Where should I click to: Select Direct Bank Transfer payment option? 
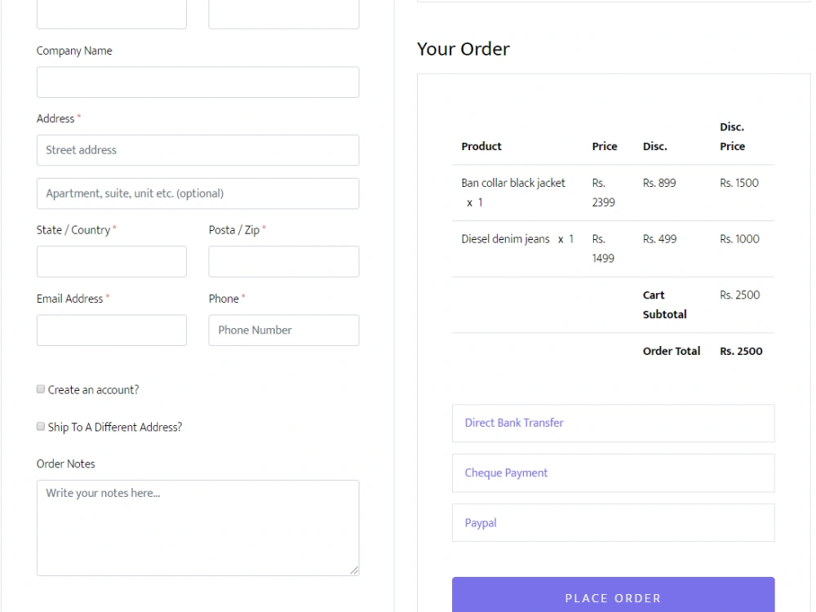click(x=613, y=423)
